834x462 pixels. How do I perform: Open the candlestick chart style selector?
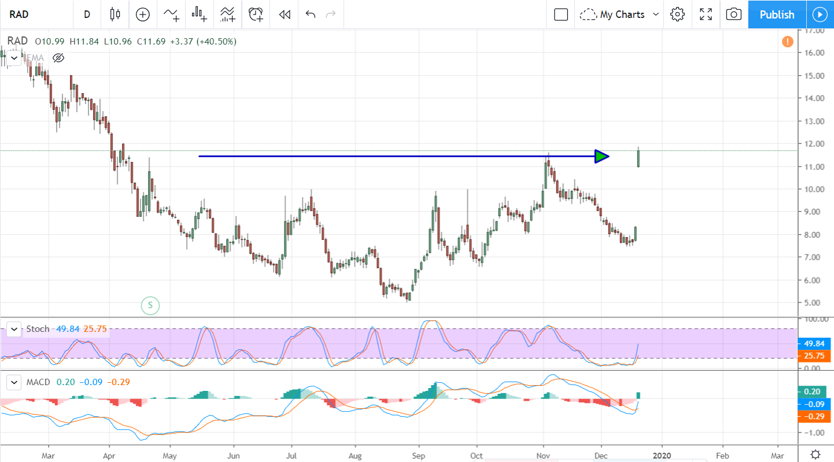(x=115, y=14)
